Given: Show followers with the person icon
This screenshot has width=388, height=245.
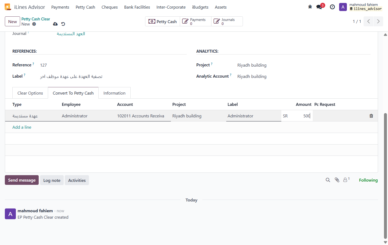Looking at the screenshot, I should 345,180.
